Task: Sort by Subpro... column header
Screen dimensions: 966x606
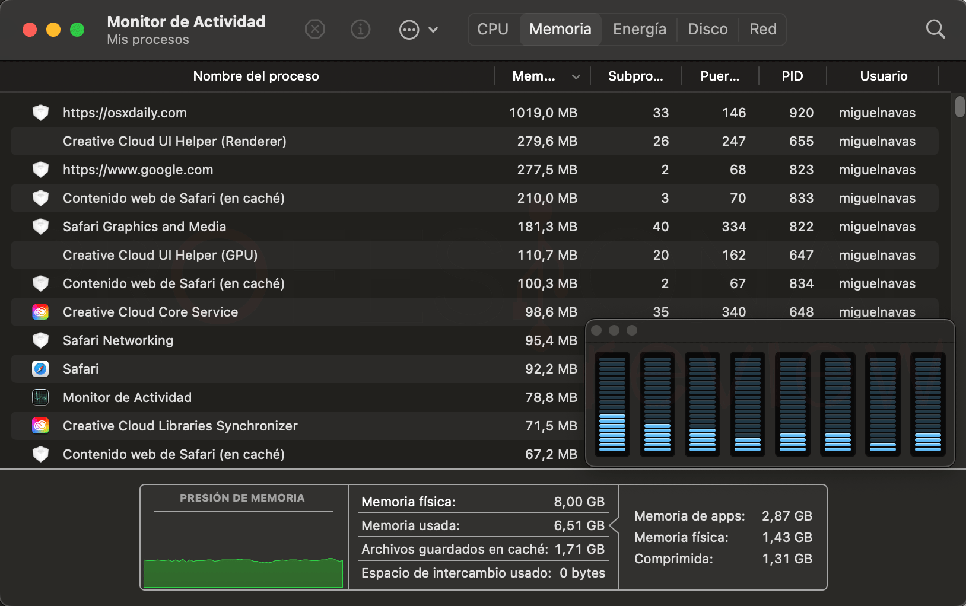Action: [x=635, y=76]
